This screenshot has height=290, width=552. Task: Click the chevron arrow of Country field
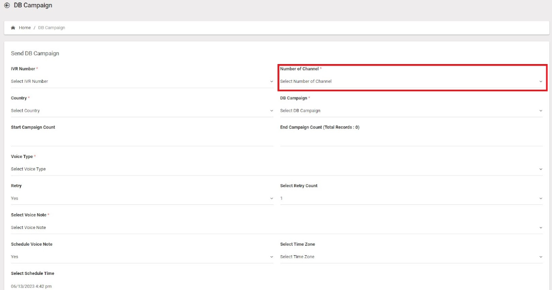pyautogui.click(x=271, y=110)
